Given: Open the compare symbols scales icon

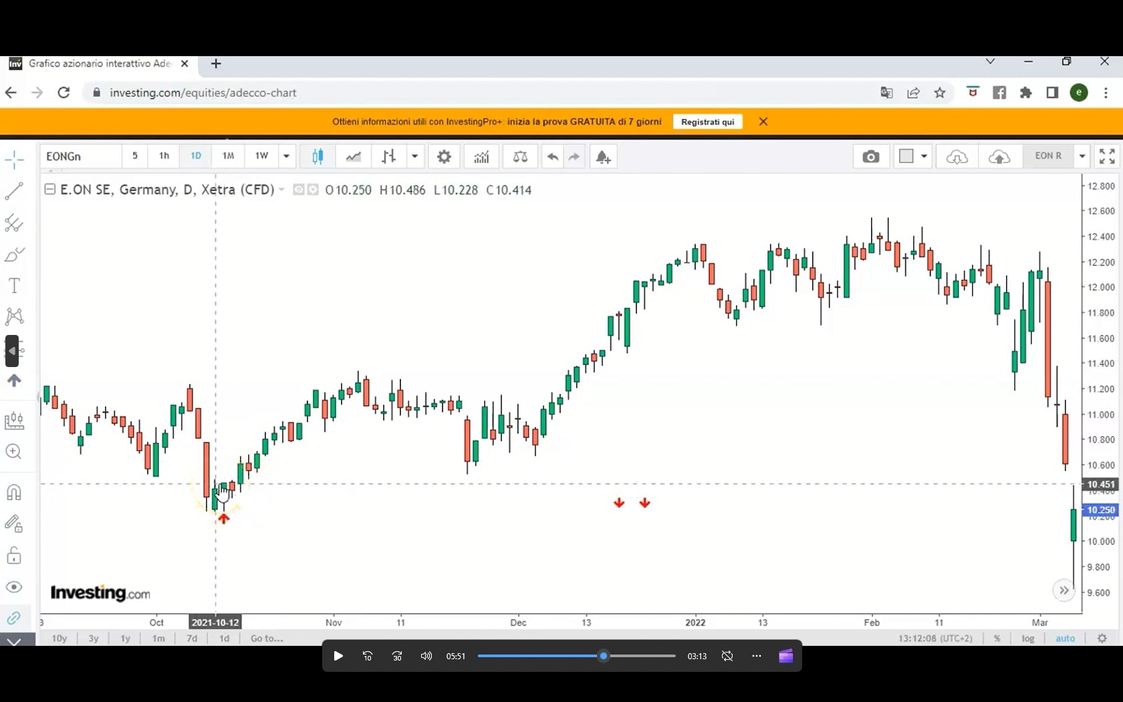Looking at the screenshot, I should coord(520,156).
